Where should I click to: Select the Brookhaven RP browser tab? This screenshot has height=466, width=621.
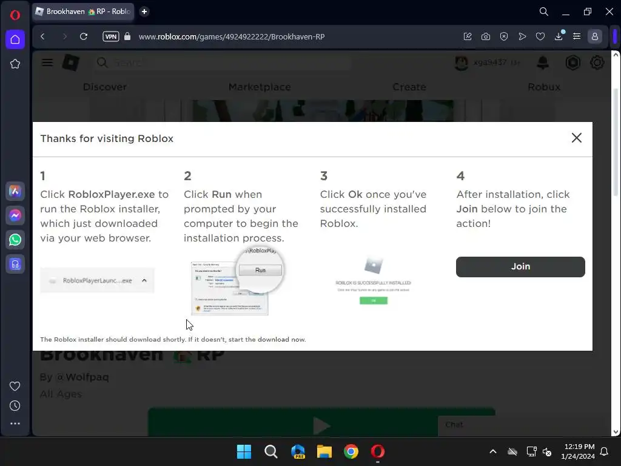click(82, 12)
